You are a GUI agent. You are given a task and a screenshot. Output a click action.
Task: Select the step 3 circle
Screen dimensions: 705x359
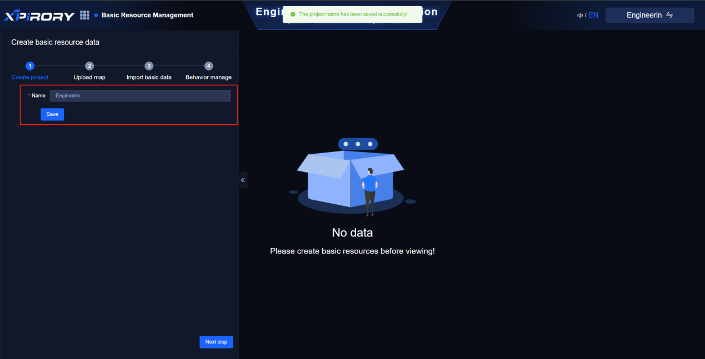149,66
